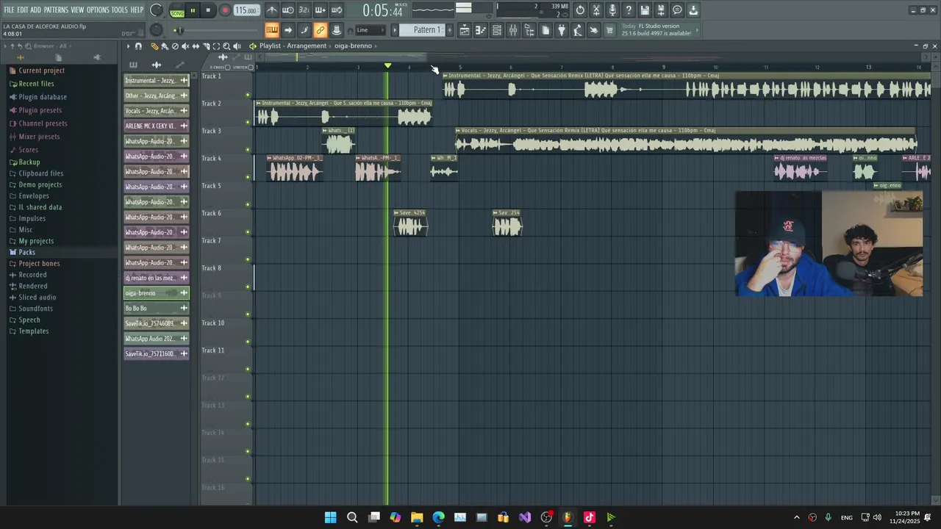The height and width of the screenshot is (529, 941).
Task: Select the playlist Delete tool
Action: [x=175, y=46]
